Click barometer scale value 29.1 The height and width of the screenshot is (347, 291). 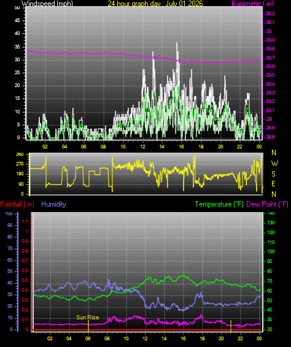pos(270,110)
